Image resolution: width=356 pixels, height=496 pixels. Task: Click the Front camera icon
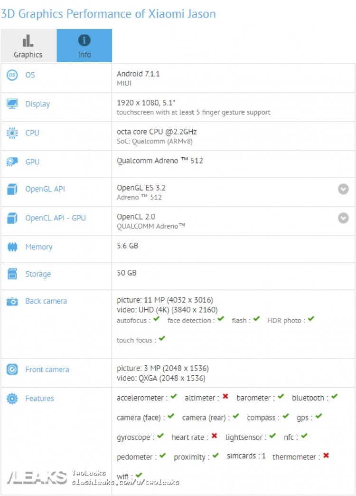pyautogui.click(x=12, y=370)
